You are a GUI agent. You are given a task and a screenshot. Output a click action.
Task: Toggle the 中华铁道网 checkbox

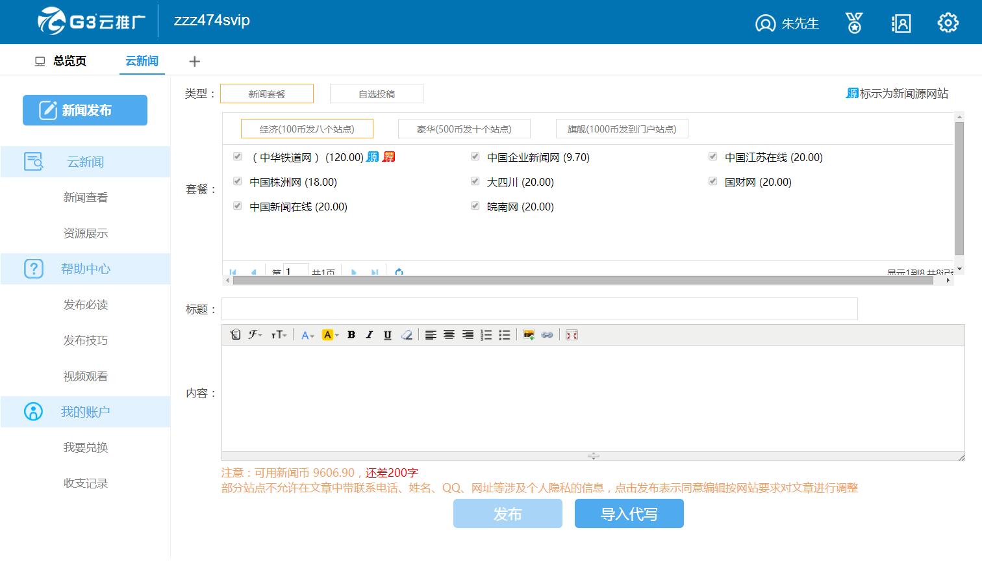[237, 157]
